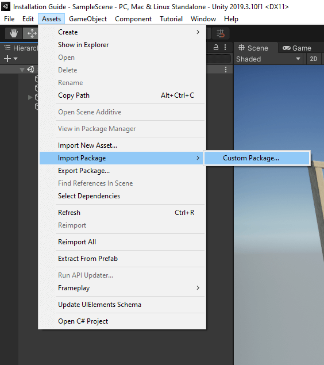The width and height of the screenshot is (324, 365).
Task: Open the File menu
Action: point(9,19)
